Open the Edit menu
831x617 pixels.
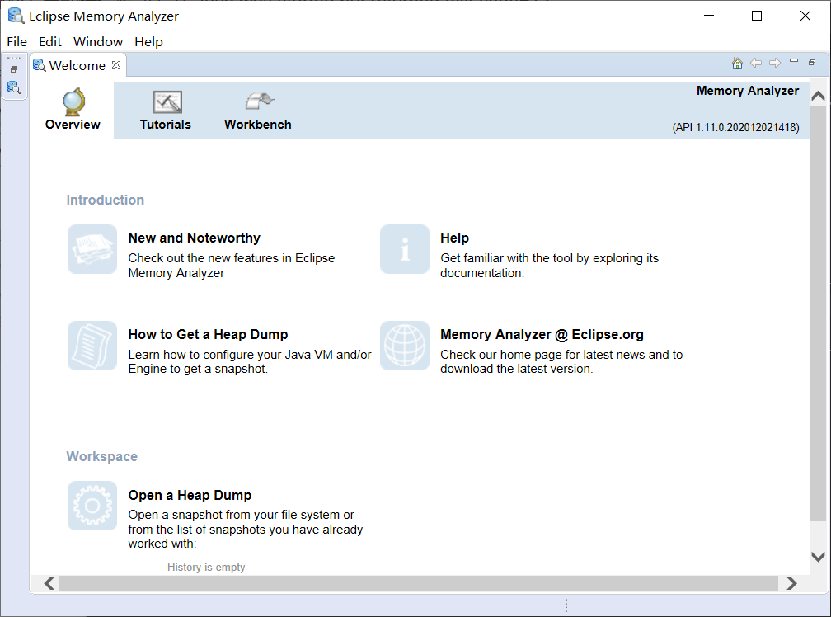[x=50, y=42]
